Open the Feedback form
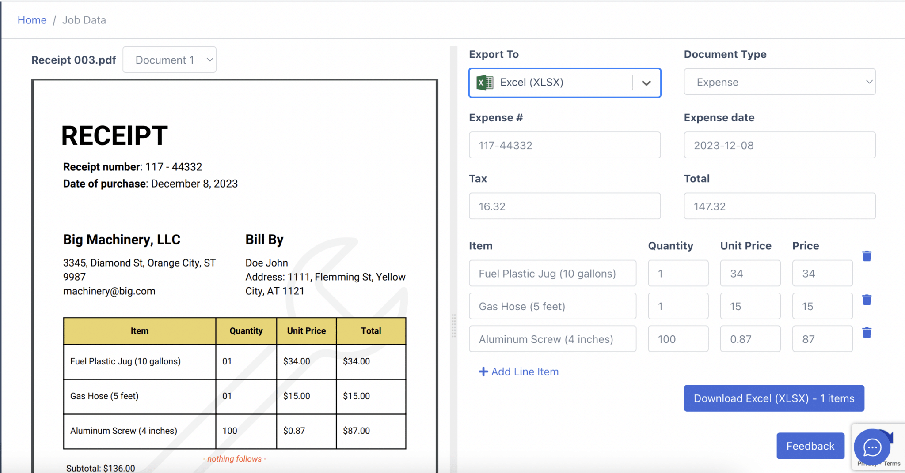 coord(810,446)
